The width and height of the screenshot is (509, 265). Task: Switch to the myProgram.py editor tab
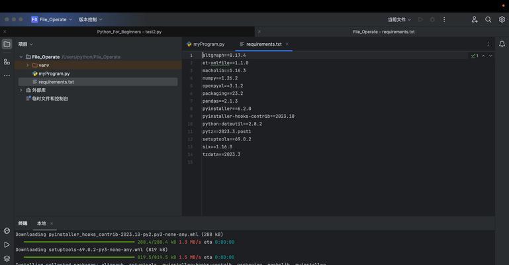(x=206, y=44)
